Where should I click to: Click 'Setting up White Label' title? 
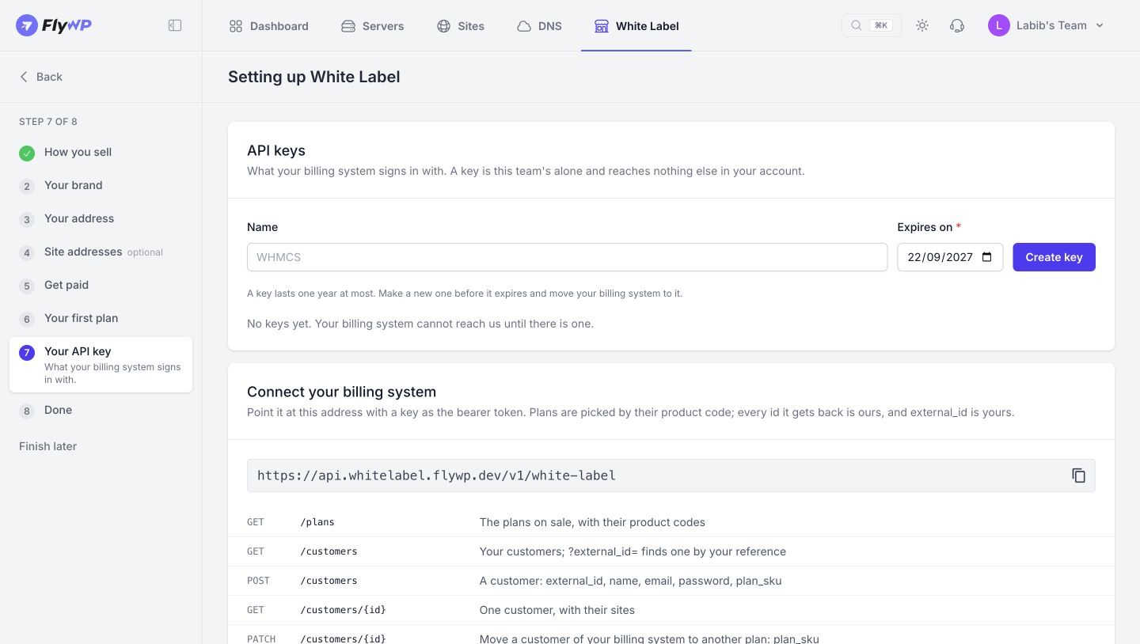tap(313, 77)
